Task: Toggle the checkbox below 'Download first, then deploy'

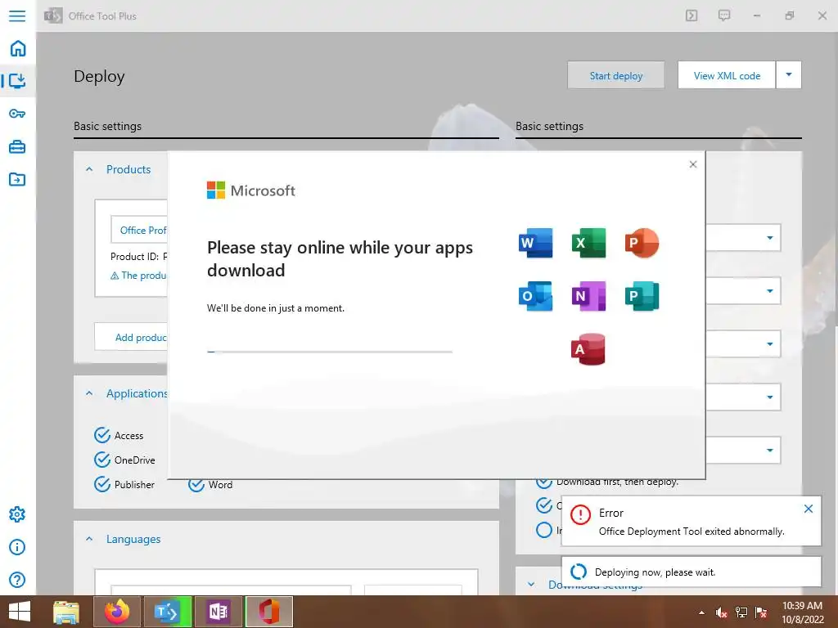Action: click(544, 505)
